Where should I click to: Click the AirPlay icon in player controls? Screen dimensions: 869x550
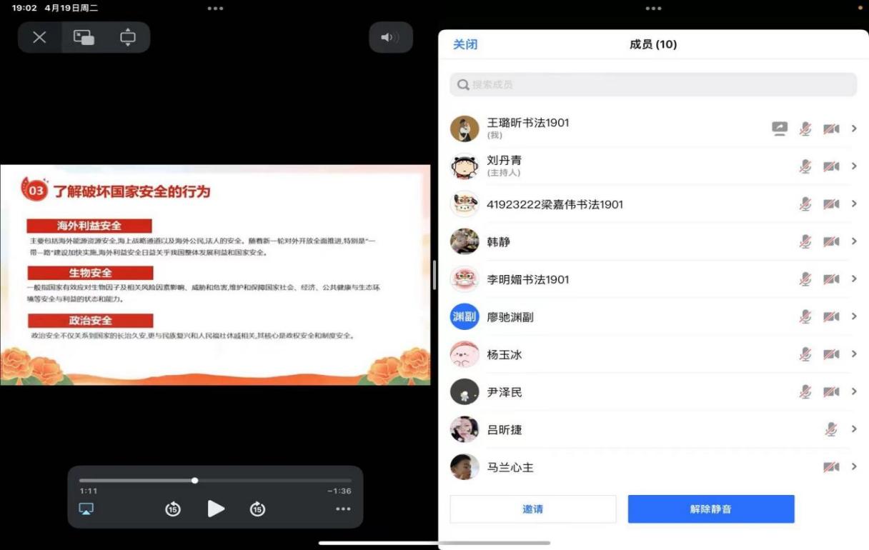(86, 509)
